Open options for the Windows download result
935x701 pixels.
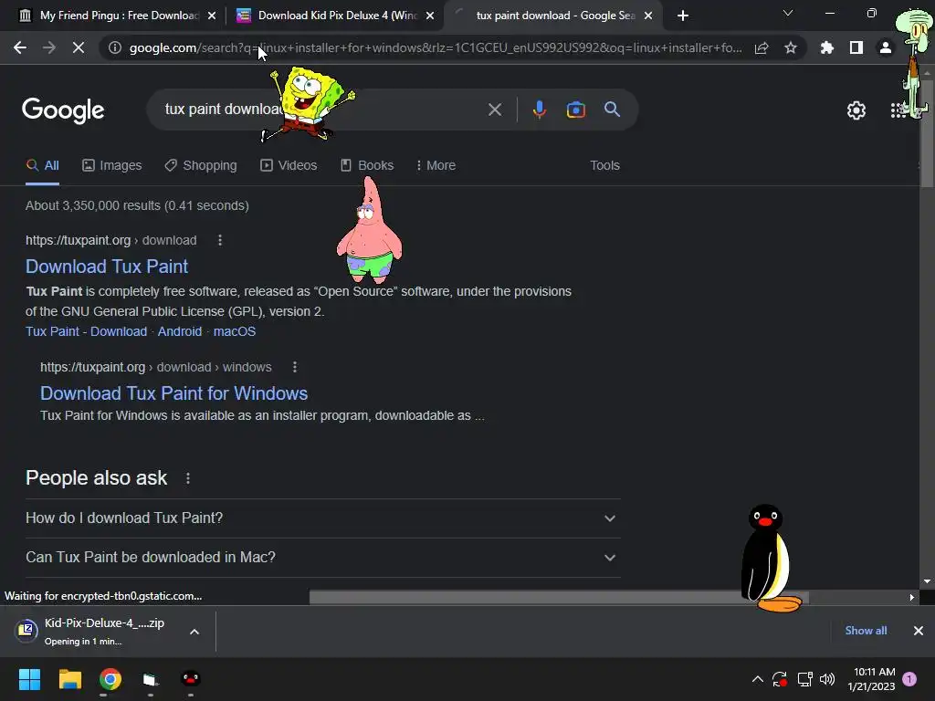point(295,367)
